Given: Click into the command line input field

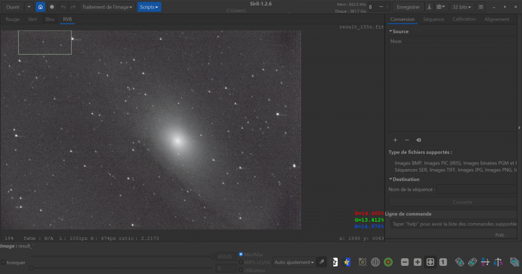Looking at the screenshot, I should click(x=454, y=224).
